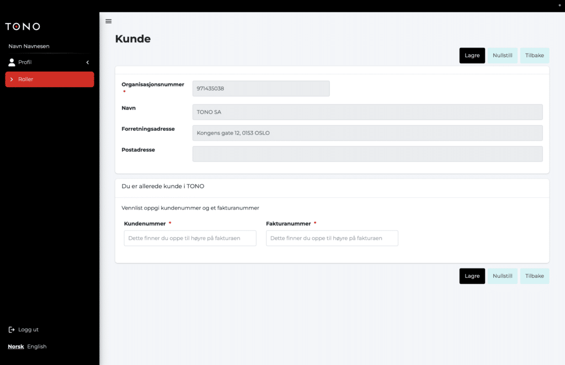Click the Organisasjonsnummer label
565x365 pixels.
153,84
